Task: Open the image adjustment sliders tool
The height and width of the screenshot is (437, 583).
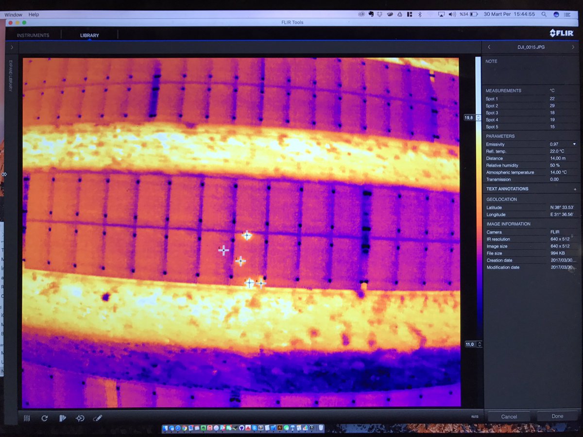Action: (x=27, y=418)
